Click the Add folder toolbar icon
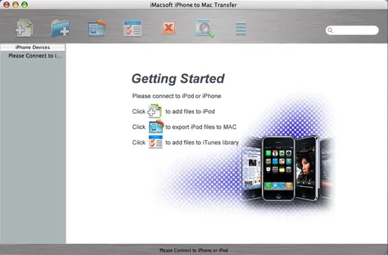The width and height of the screenshot is (388, 255). coord(60,28)
